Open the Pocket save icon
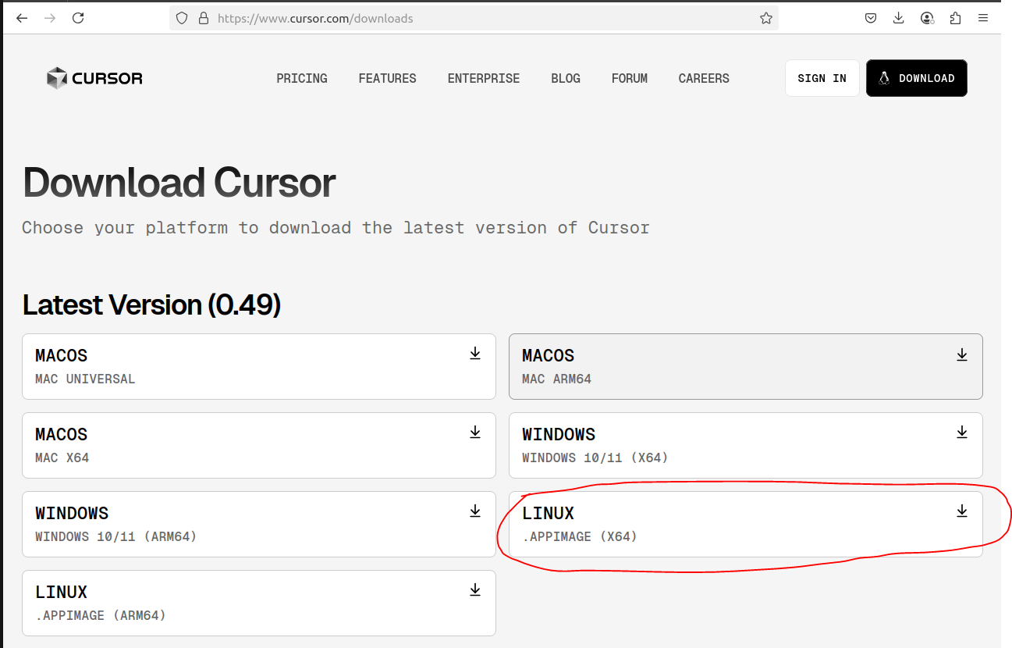Screen dimensions: 1012x648 pyautogui.click(x=871, y=18)
